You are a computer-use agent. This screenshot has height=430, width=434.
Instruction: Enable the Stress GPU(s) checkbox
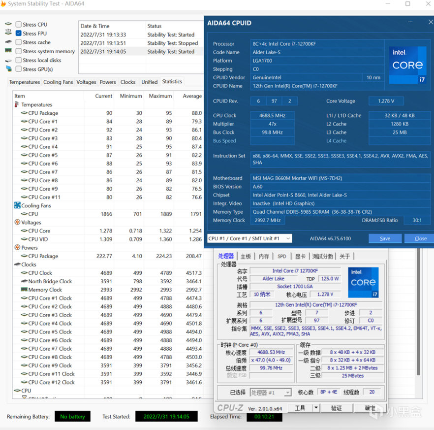click(19, 69)
